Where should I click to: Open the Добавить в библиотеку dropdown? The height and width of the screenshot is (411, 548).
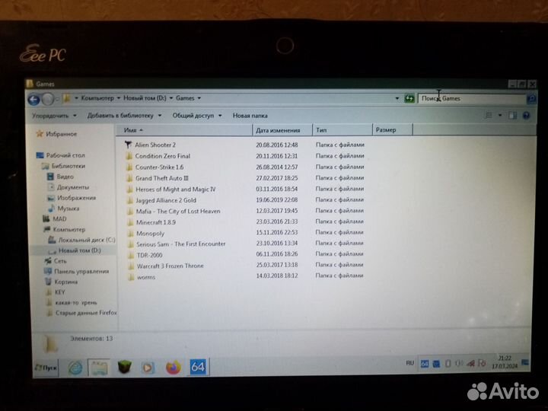tap(124, 116)
